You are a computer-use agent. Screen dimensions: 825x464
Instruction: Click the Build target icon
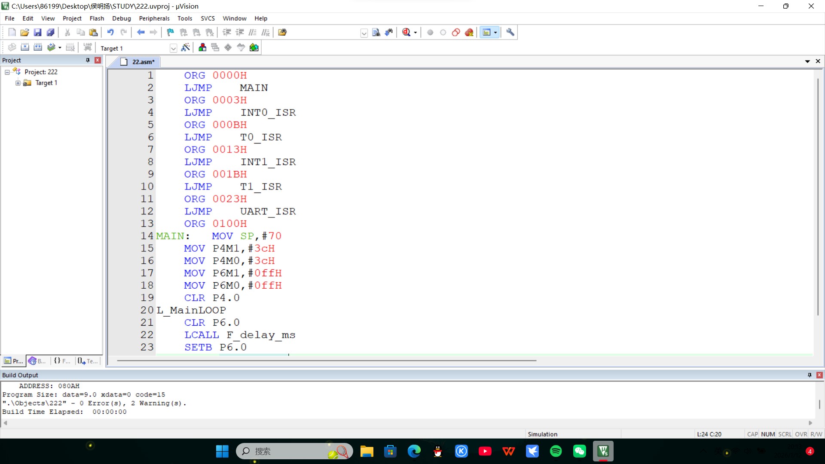pos(25,47)
